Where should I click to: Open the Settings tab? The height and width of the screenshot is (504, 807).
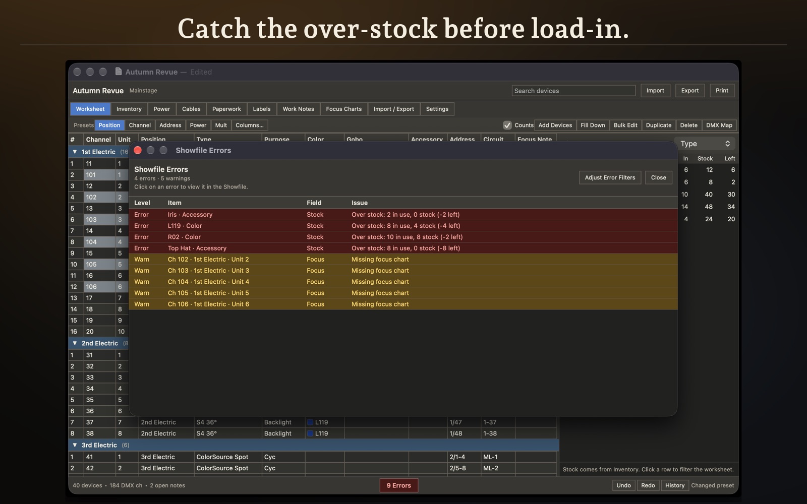coord(437,109)
